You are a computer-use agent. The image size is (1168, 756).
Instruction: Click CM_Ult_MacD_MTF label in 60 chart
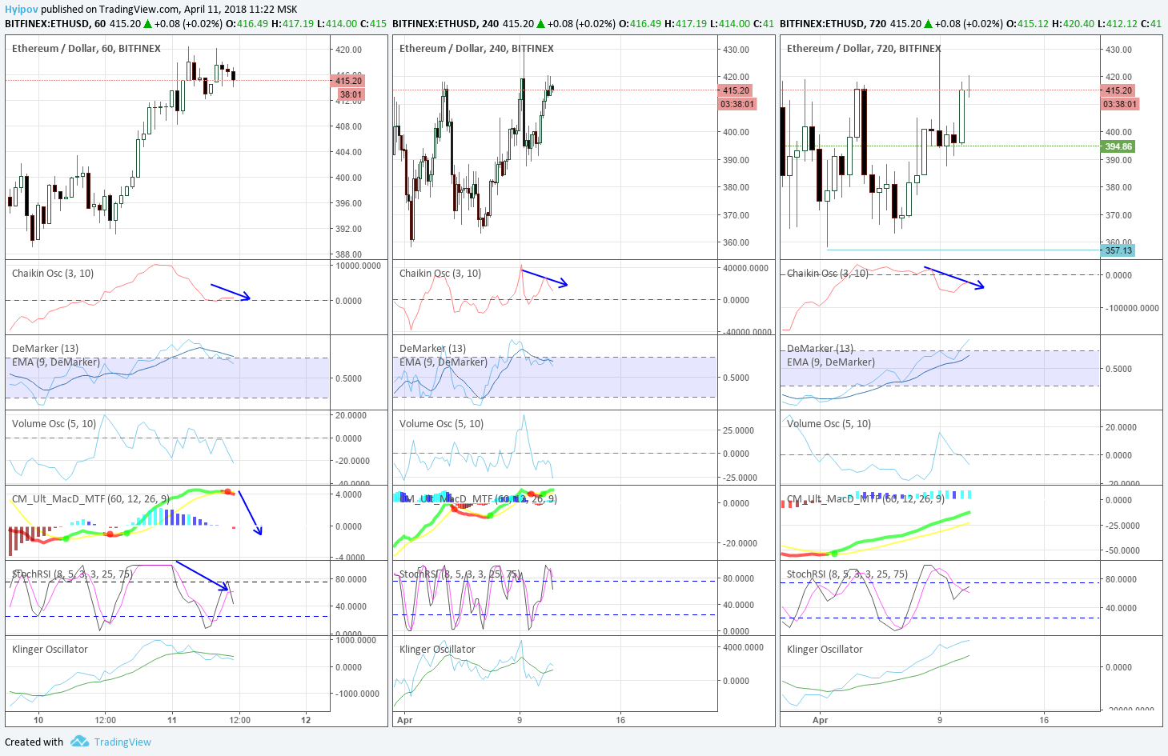[x=90, y=498]
